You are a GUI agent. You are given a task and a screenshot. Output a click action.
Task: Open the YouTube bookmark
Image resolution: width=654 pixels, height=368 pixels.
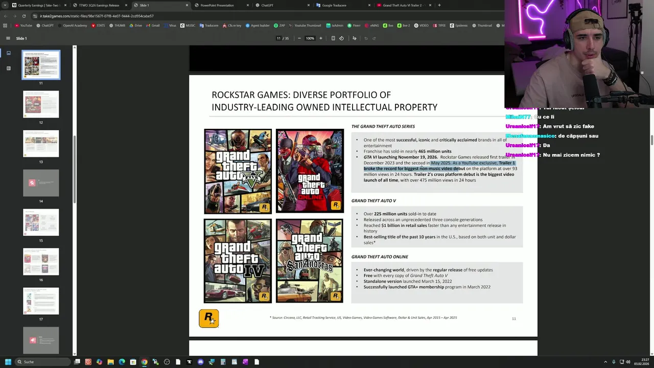click(24, 26)
